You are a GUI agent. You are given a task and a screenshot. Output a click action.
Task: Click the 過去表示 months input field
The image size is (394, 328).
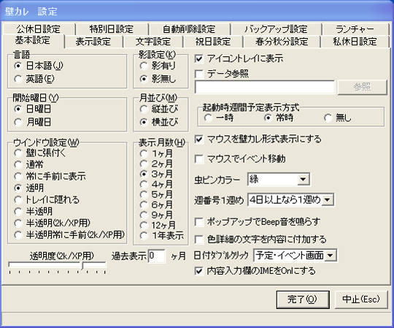[x=157, y=256]
